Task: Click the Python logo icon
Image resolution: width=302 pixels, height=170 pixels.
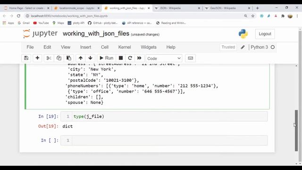Action: [x=243, y=34]
